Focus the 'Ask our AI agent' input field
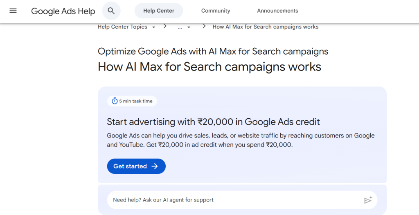The width and height of the screenshot is (419, 215). (x=233, y=200)
